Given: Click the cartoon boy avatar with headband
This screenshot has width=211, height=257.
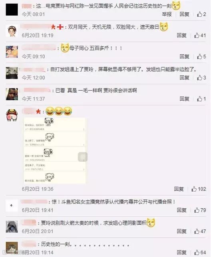Looking at the screenshot, I should point(12,31).
